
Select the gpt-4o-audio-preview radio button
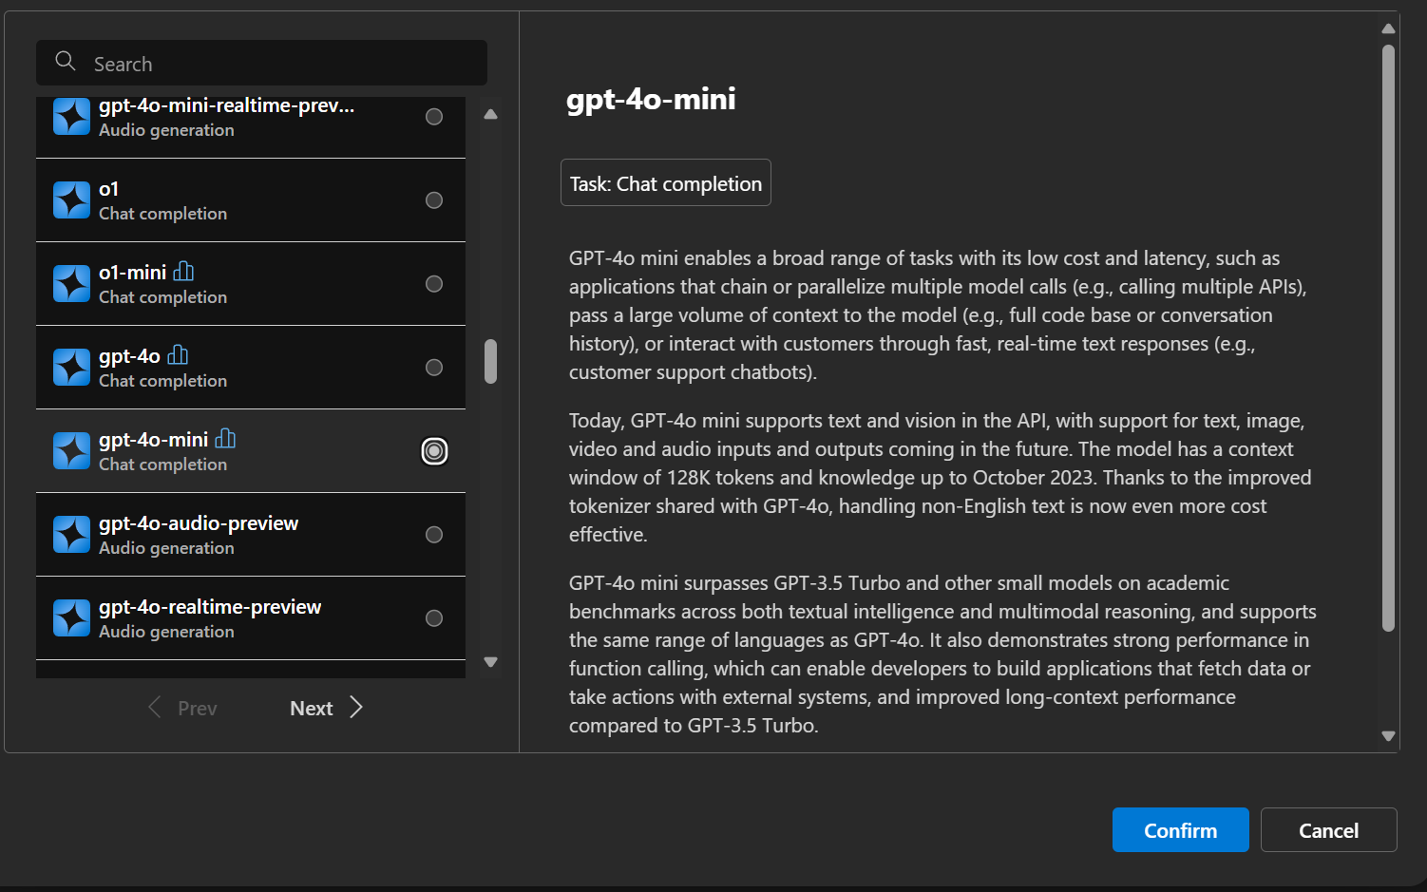434,535
